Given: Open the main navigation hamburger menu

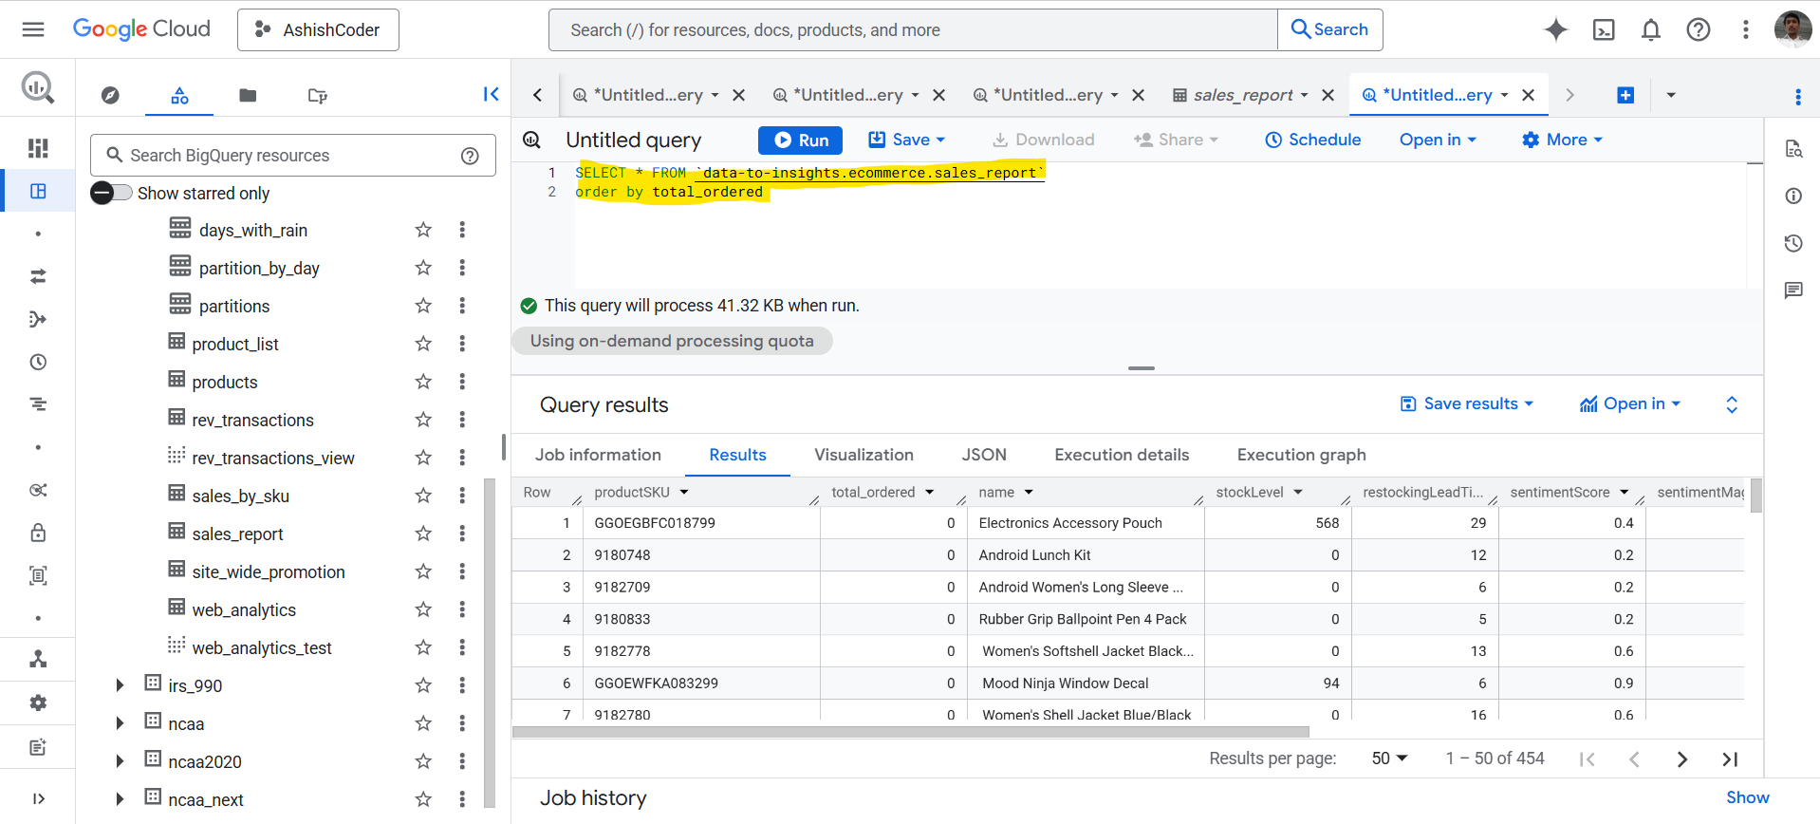Looking at the screenshot, I should coord(33,29).
